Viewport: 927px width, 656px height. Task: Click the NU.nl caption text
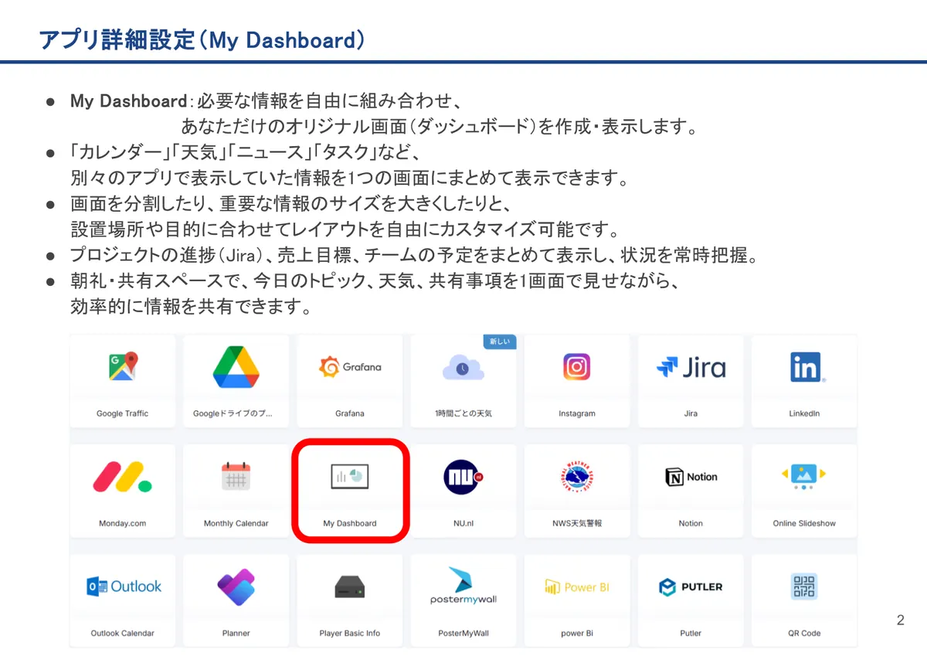pos(463,523)
